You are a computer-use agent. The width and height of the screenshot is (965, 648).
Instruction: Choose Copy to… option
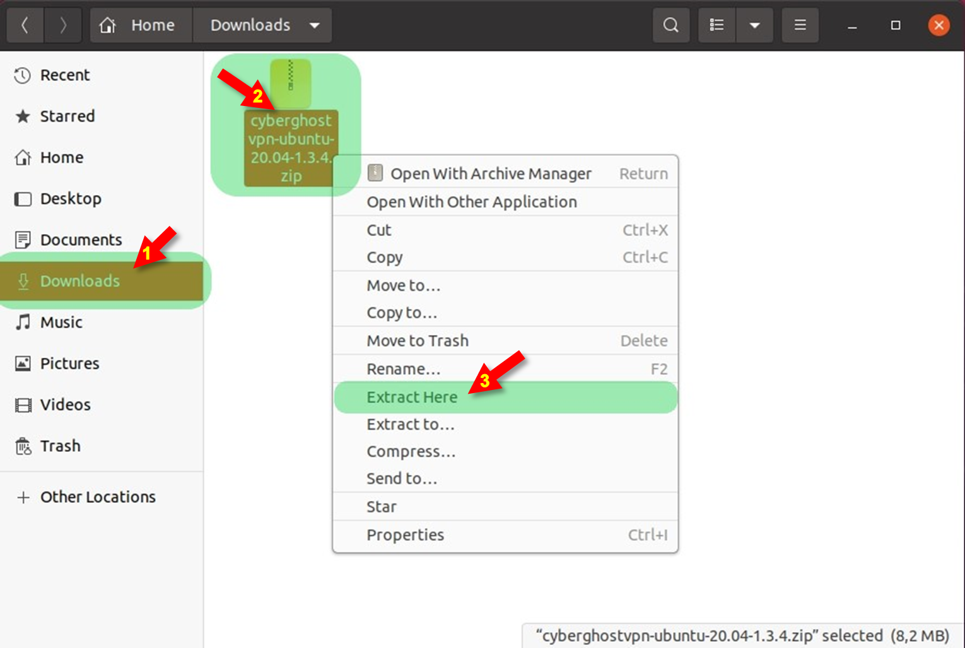(505, 313)
